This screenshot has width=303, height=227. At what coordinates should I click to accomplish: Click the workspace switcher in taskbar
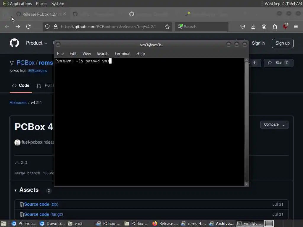coord(269,223)
